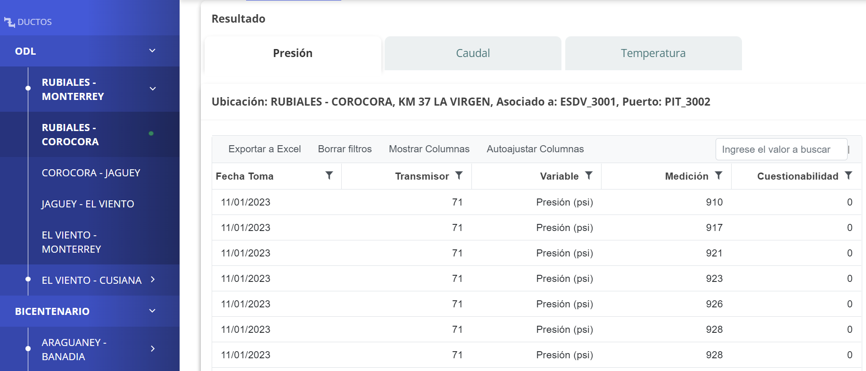Click Autoajustar Columnas
This screenshot has height=371, width=866.
pyautogui.click(x=535, y=149)
